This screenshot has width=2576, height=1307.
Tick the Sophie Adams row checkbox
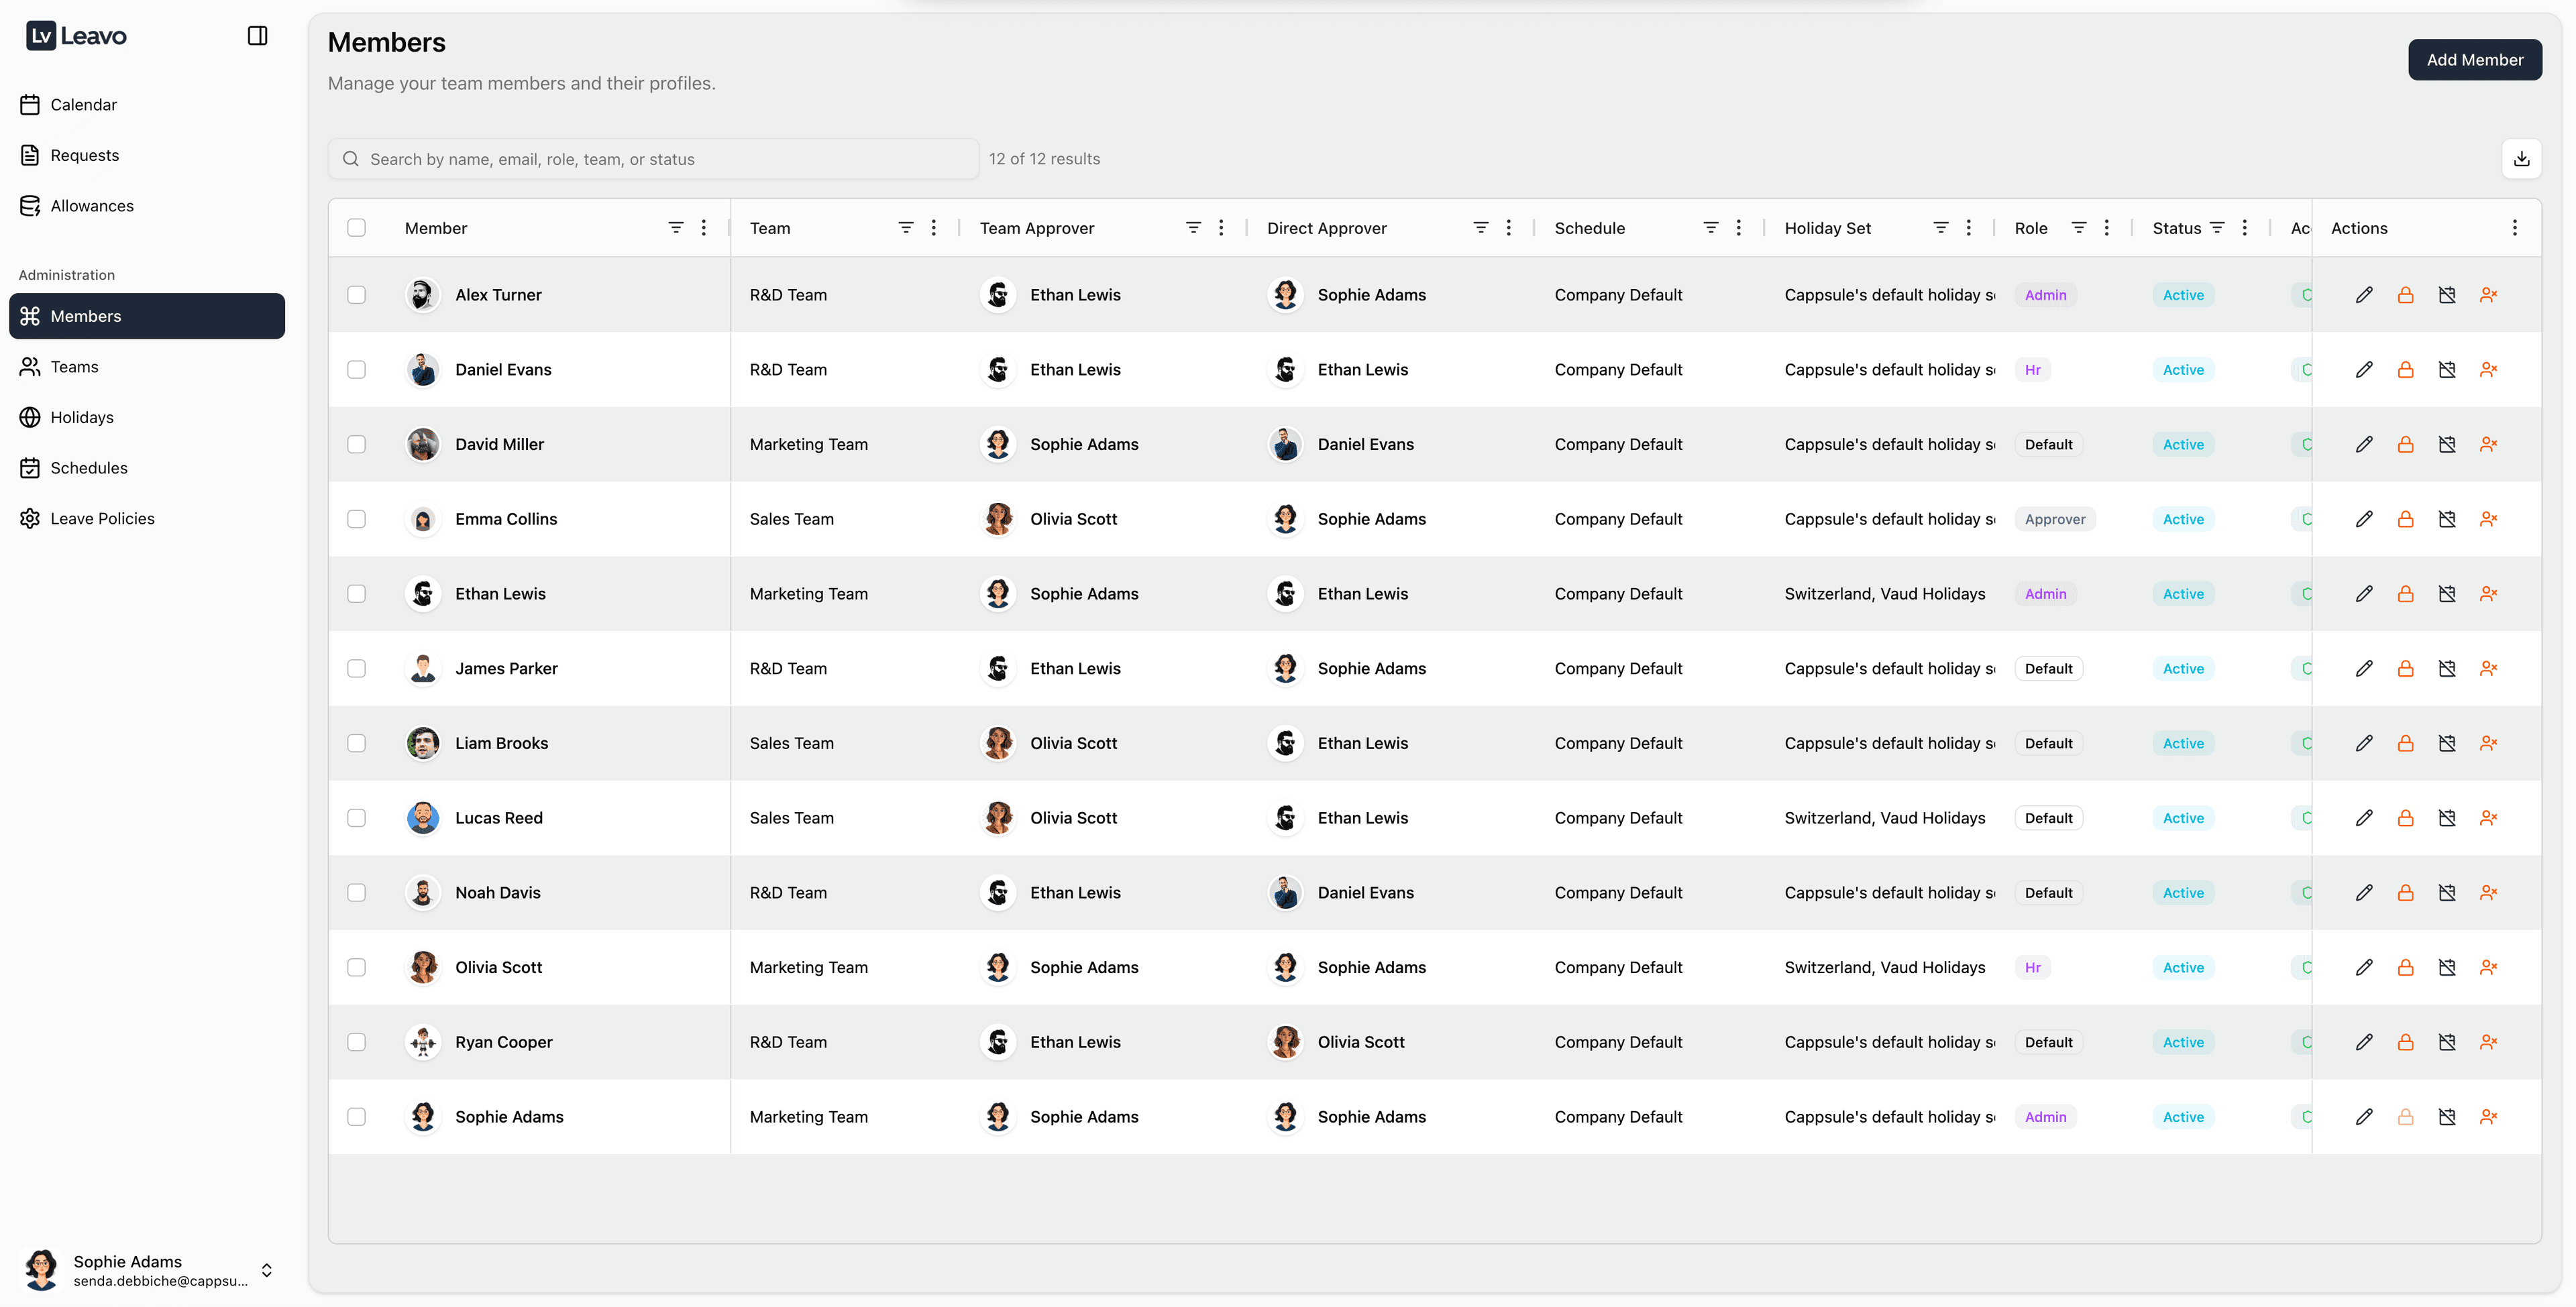[356, 1117]
